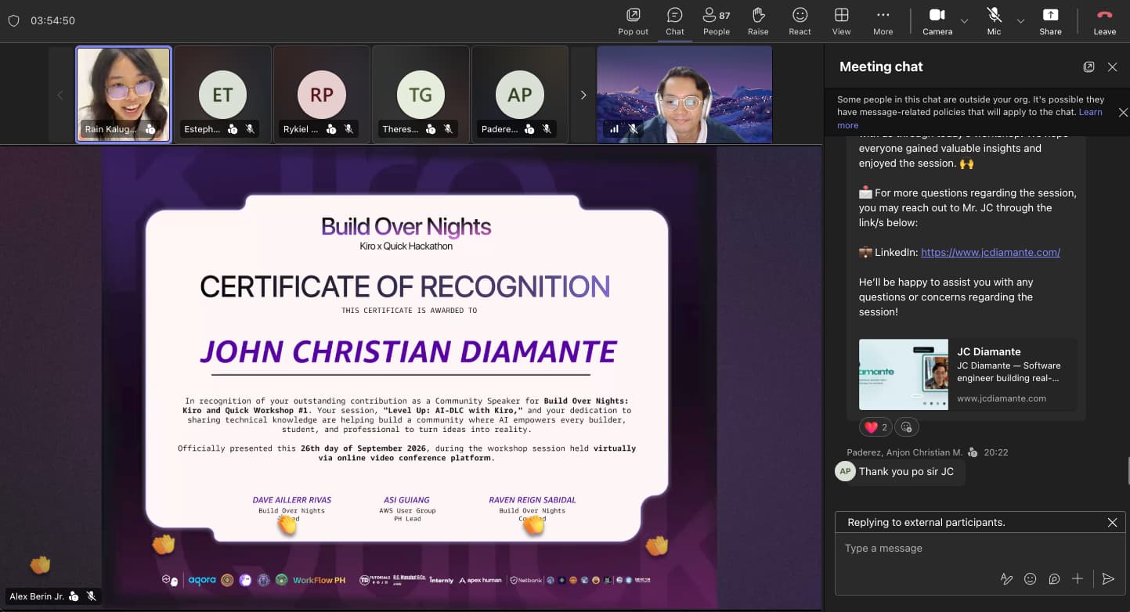Click muted mic icon on Theres... tile
The height and width of the screenshot is (612, 1130).
click(x=448, y=129)
